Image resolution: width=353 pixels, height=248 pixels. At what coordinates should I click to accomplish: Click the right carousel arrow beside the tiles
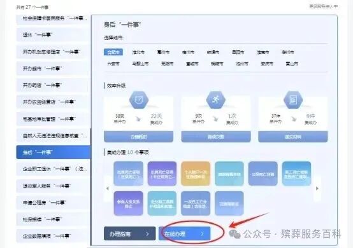point(317,188)
